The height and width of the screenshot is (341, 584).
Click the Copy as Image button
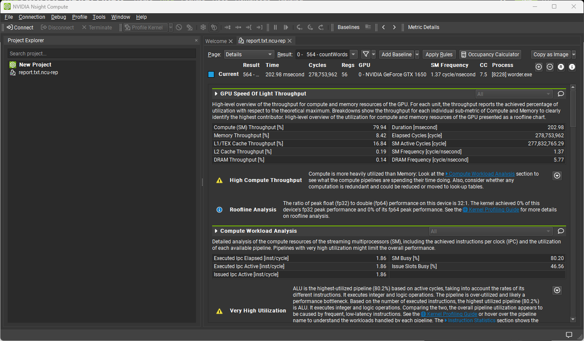pyautogui.click(x=551, y=55)
